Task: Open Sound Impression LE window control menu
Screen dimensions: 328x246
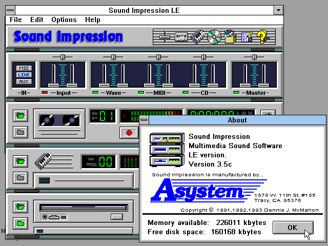Action: (x=10, y=10)
